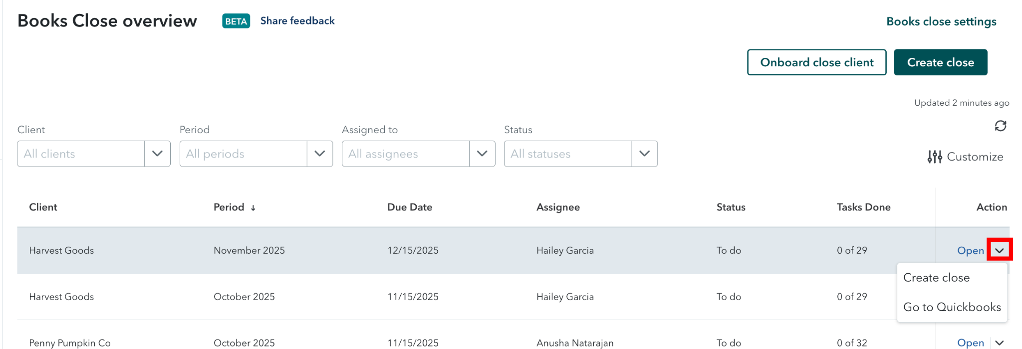1022x349 pixels.
Task: Type in the All clients input field
Action: click(x=81, y=154)
